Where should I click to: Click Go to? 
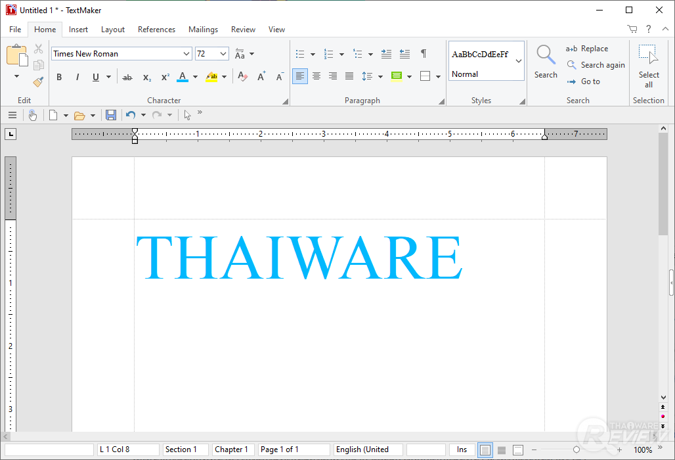pyautogui.click(x=583, y=81)
